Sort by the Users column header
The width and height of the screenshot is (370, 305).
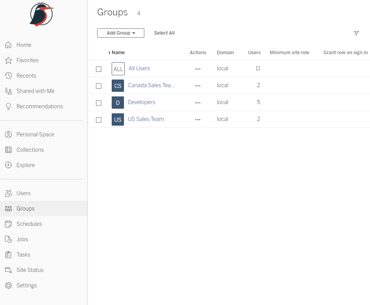[254, 53]
